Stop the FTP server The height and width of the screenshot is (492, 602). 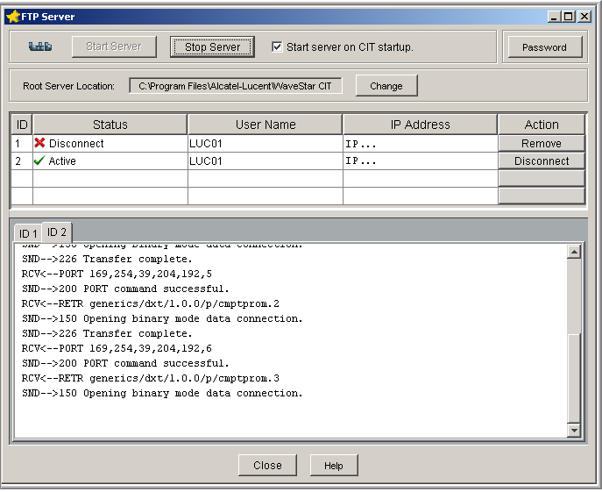tap(212, 46)
